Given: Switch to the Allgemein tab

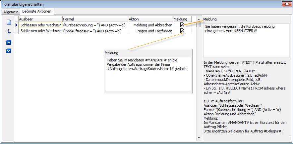Looking at the screenshot, I should coord(11,12).
